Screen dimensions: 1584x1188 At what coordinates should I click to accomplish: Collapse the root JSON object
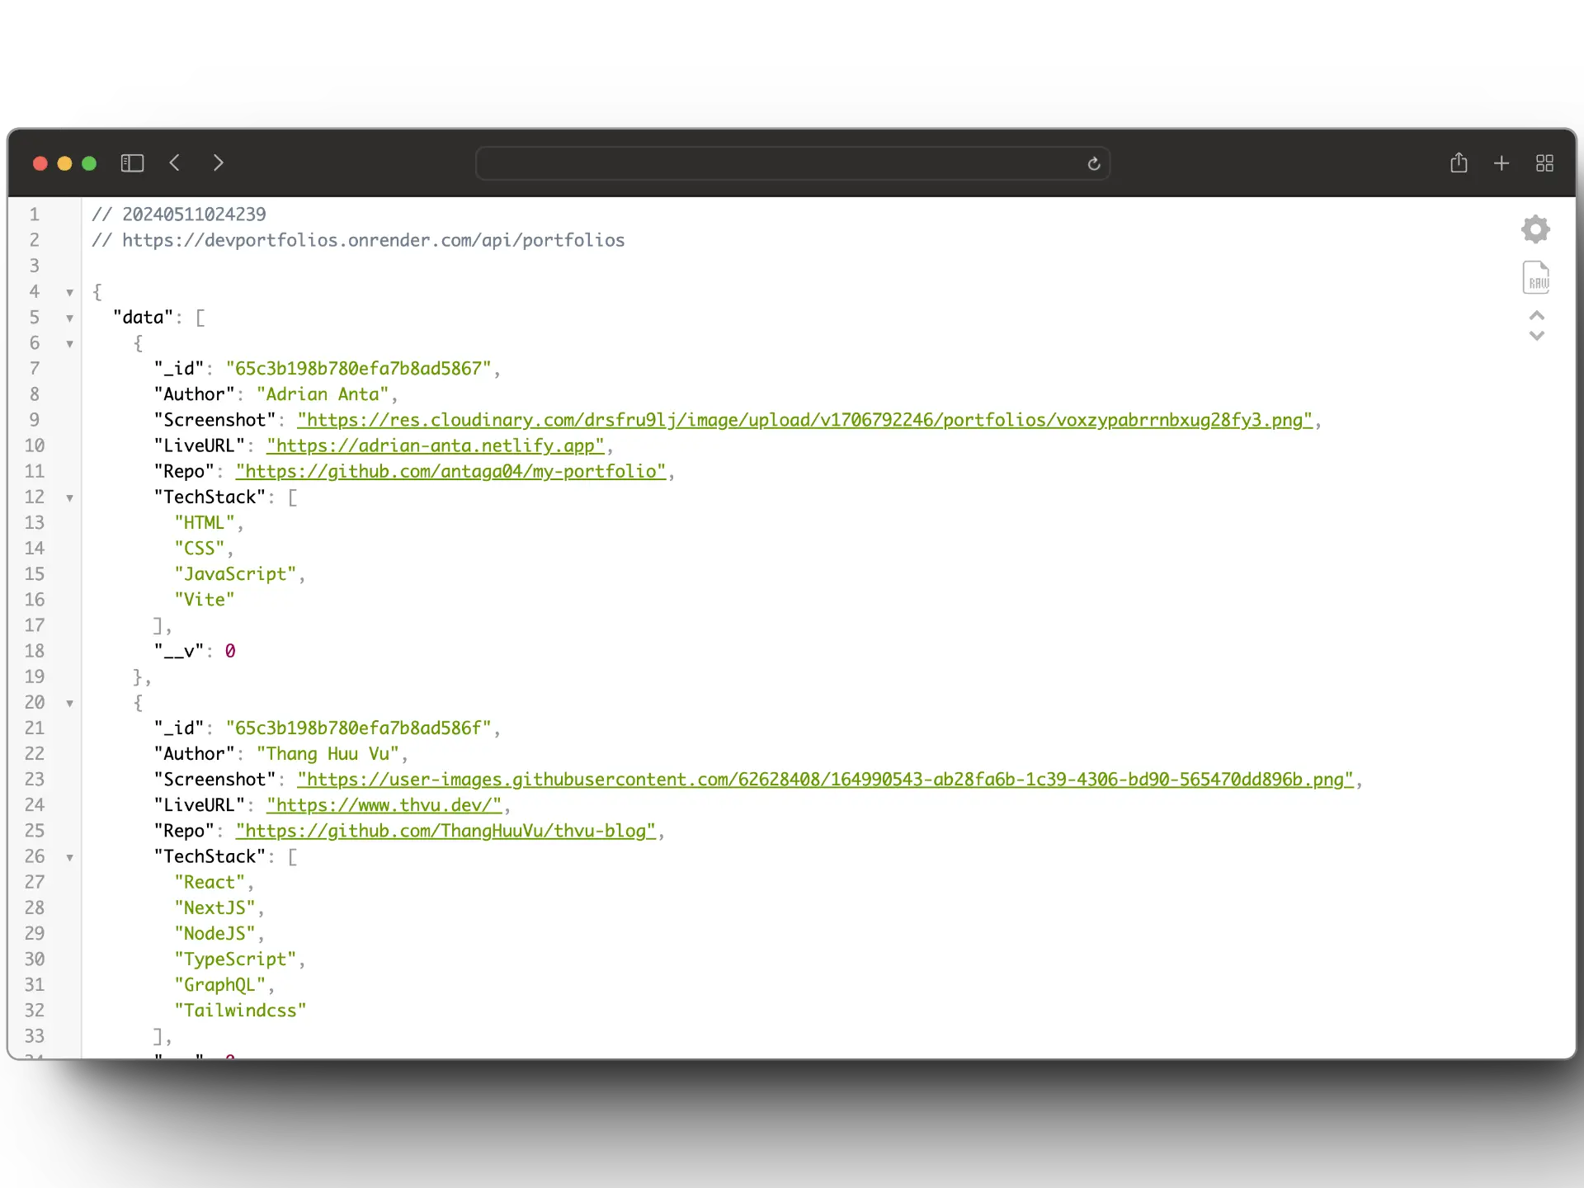[69, 292]
